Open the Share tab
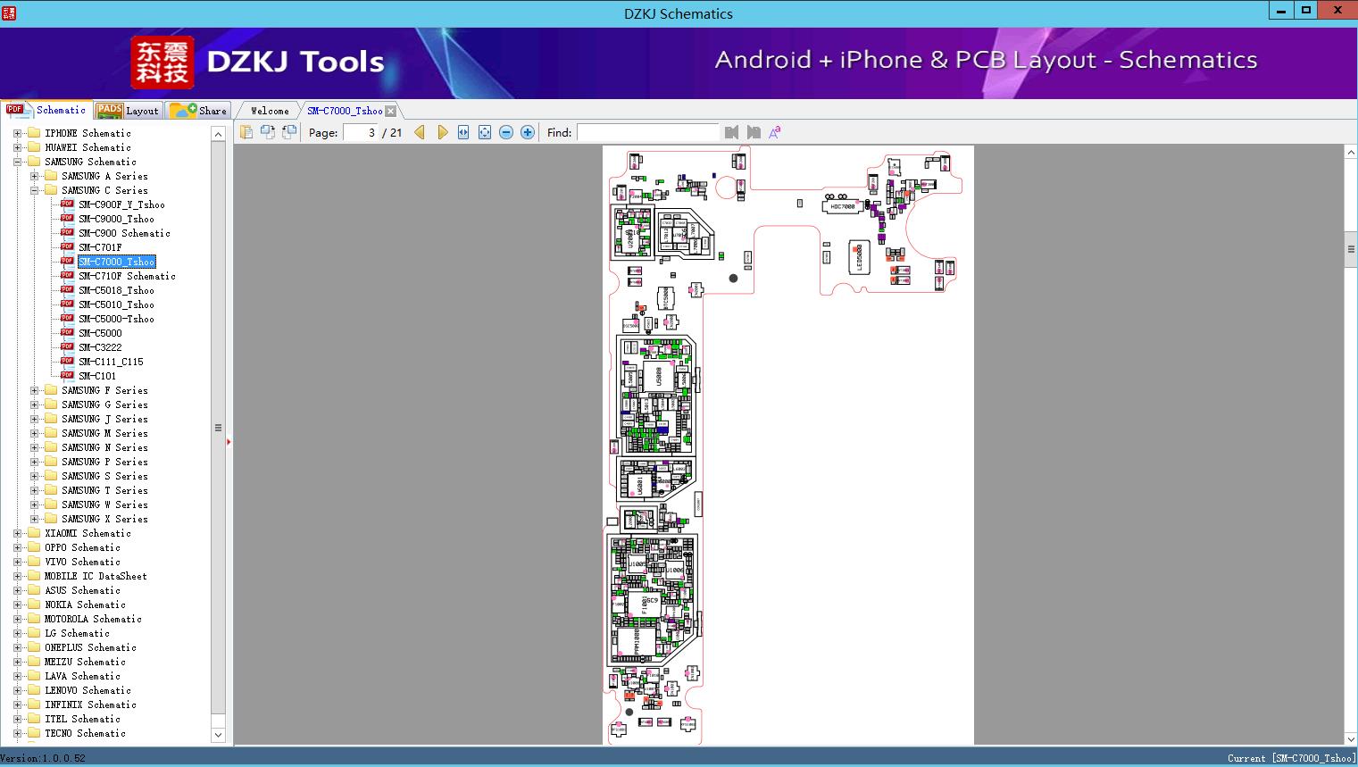This screenshot has width=1358, height=767. [199, 111]
